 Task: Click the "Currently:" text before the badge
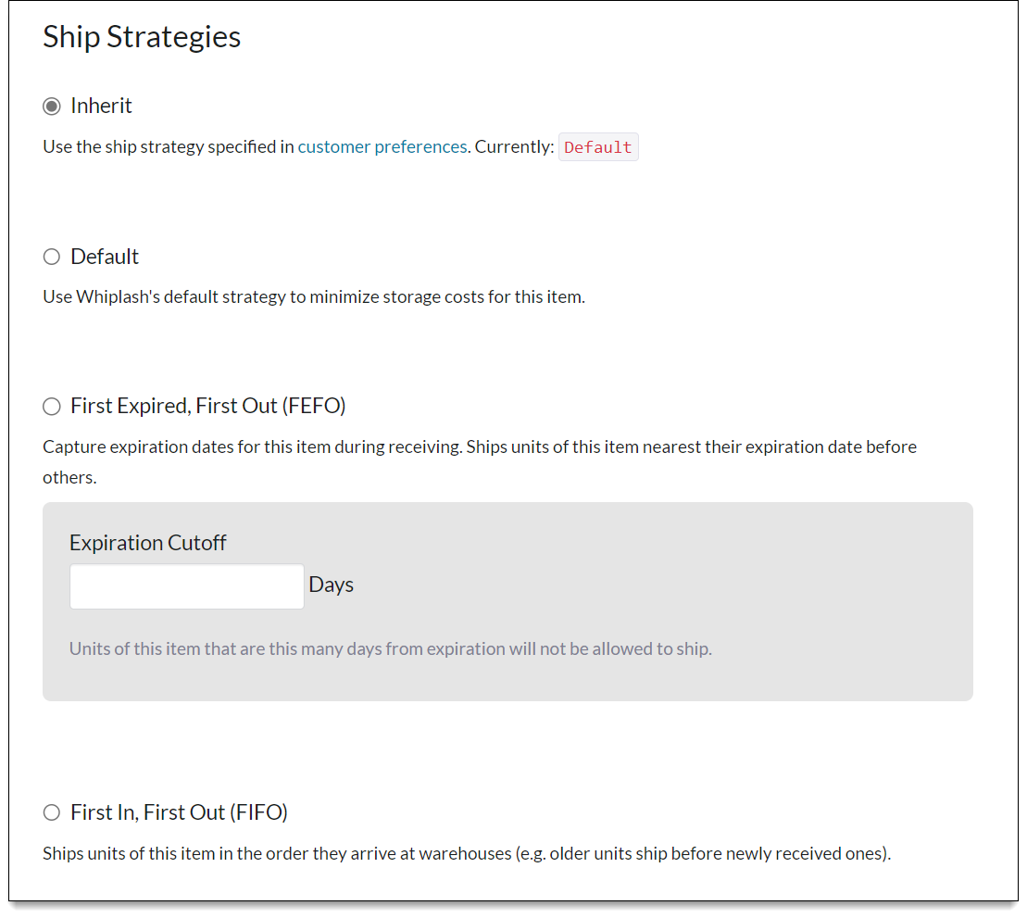(515, 146)
